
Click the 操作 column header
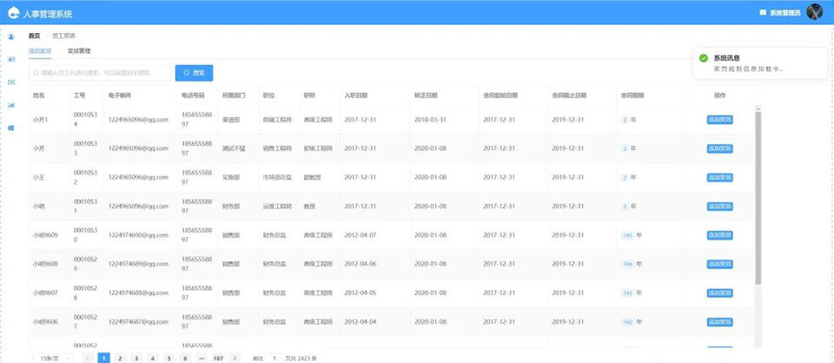719,96
